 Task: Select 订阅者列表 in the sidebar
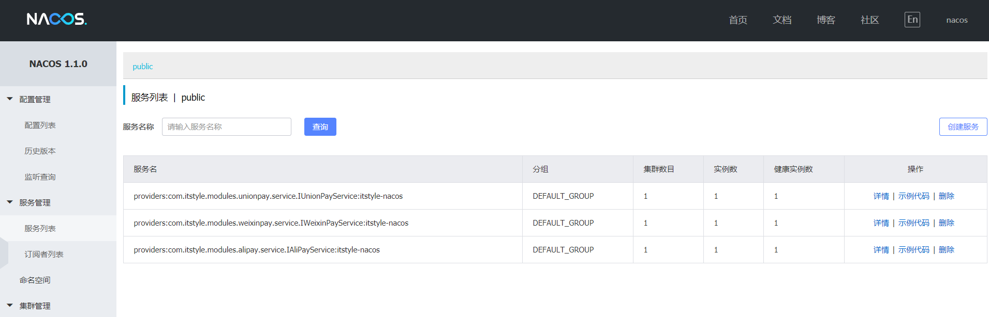coord(44,254)
